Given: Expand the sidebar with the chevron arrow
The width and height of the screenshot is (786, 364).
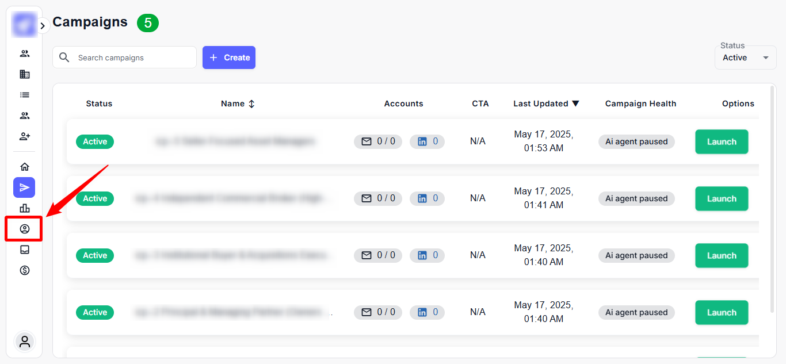Looking at the screenshot, I should point(43,26).
